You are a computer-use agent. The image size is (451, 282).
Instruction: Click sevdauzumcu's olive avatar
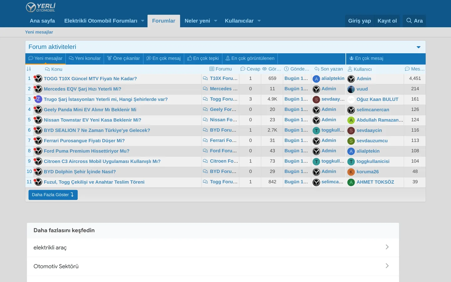click(351, 141)
